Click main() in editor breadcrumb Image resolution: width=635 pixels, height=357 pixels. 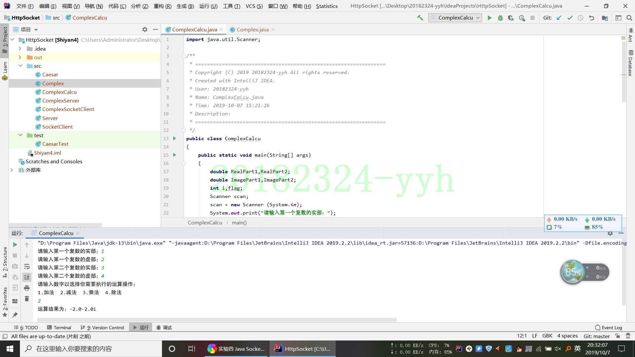pos(239,223)
